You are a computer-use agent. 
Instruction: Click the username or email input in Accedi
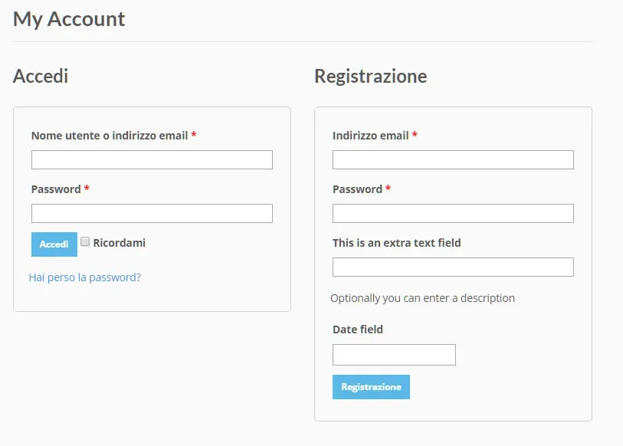(152, 159)
